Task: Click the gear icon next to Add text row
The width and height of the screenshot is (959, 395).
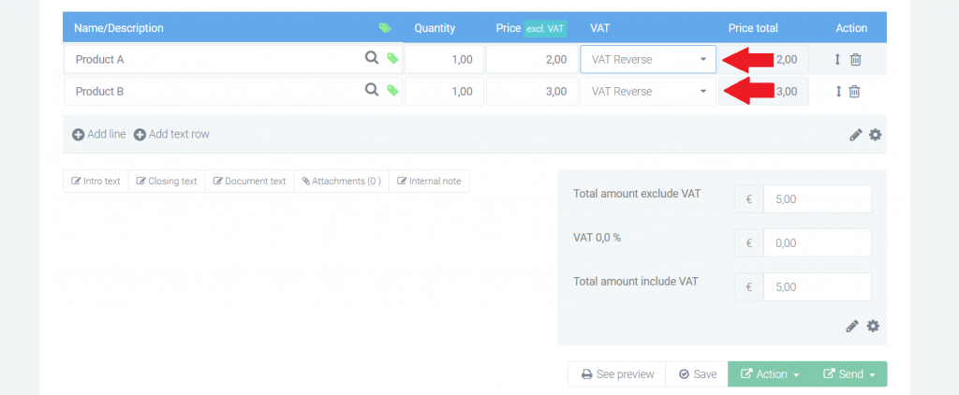Action: [x=876, y=135]
